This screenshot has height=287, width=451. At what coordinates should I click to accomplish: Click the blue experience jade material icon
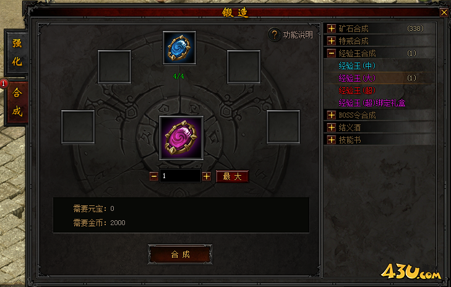point(179,48)
